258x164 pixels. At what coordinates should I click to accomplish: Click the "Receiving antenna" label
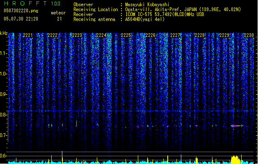click(94, 19)
